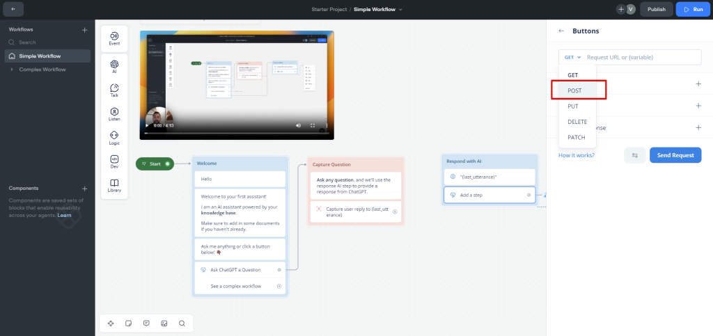Click the search icon in bottom canvas toolbar
This screenshot has width=713, height=336.
coord(182,323)
